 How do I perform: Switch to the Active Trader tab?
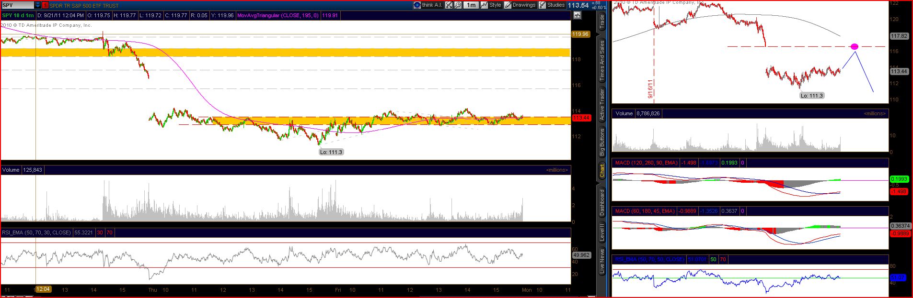[601, 104]
